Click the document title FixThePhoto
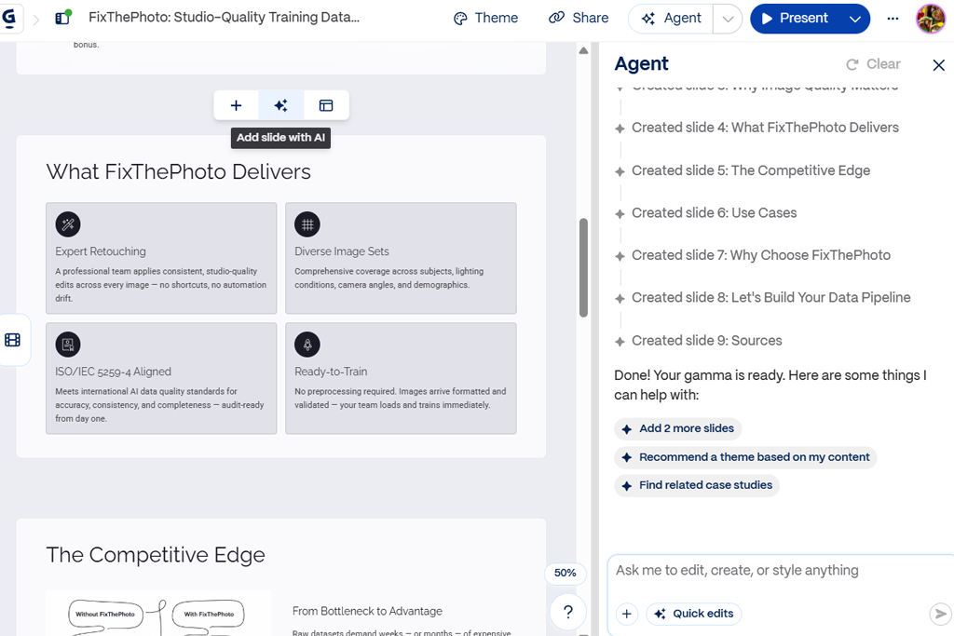The height and width of the screenshot is (636, 954). pos(224,18)
